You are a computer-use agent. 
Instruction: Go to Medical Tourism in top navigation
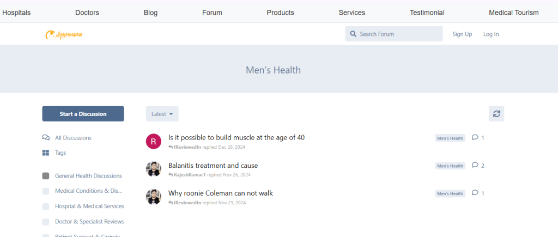click(x=513, y=13)
